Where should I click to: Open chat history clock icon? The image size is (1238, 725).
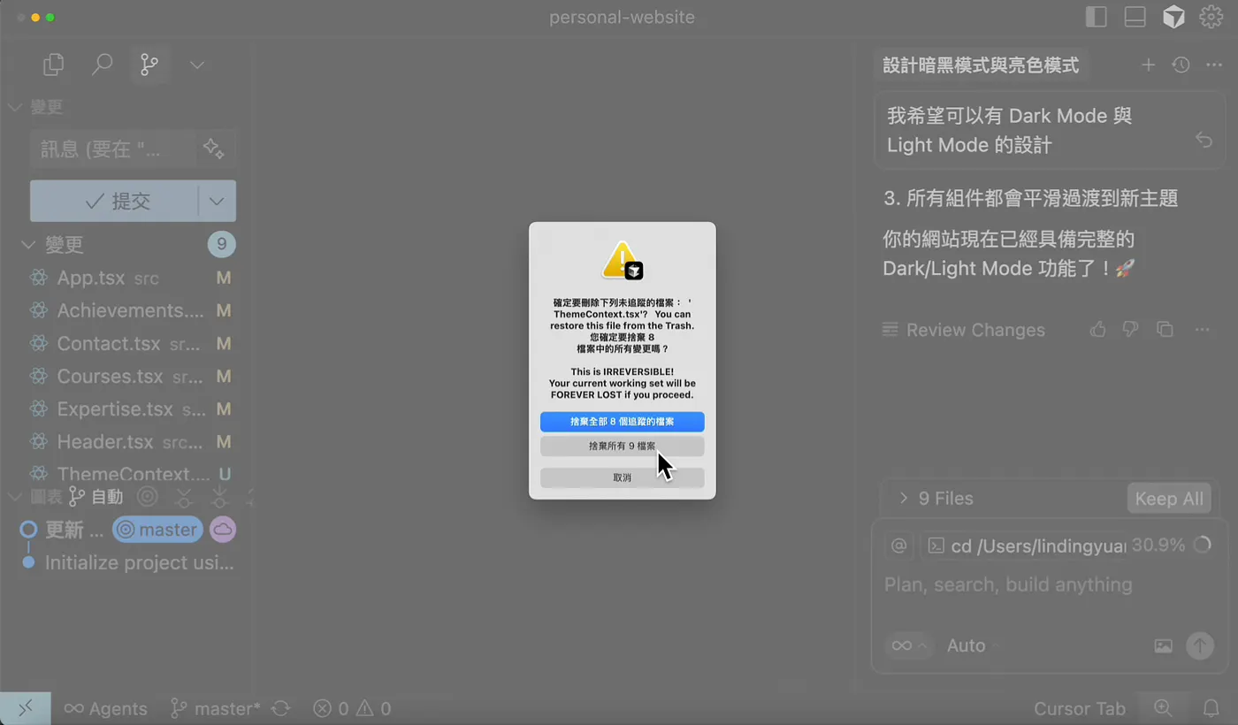pyautogui.click(x=1181, y=65)
